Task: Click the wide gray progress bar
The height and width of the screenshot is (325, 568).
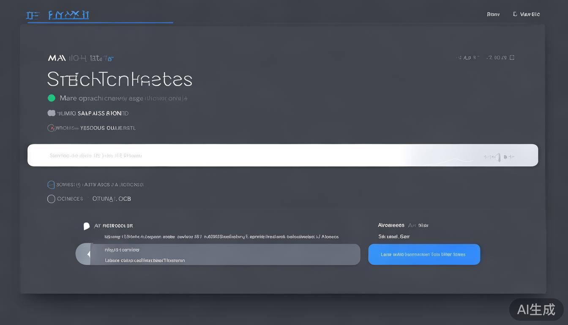Action: 224,254
